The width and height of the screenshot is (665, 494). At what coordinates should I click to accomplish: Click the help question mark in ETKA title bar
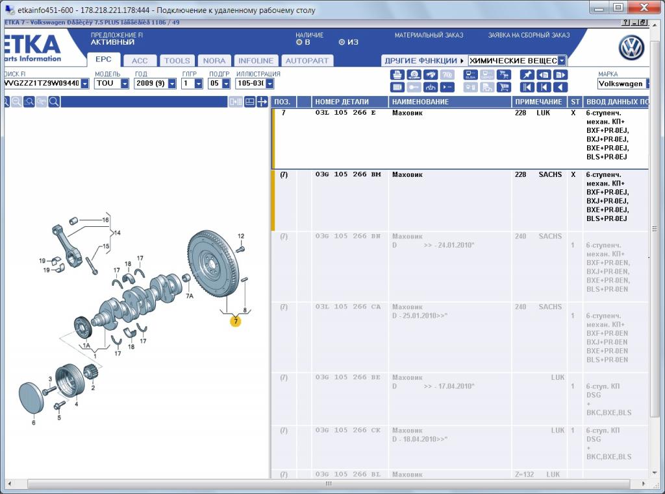coord(625,23)
